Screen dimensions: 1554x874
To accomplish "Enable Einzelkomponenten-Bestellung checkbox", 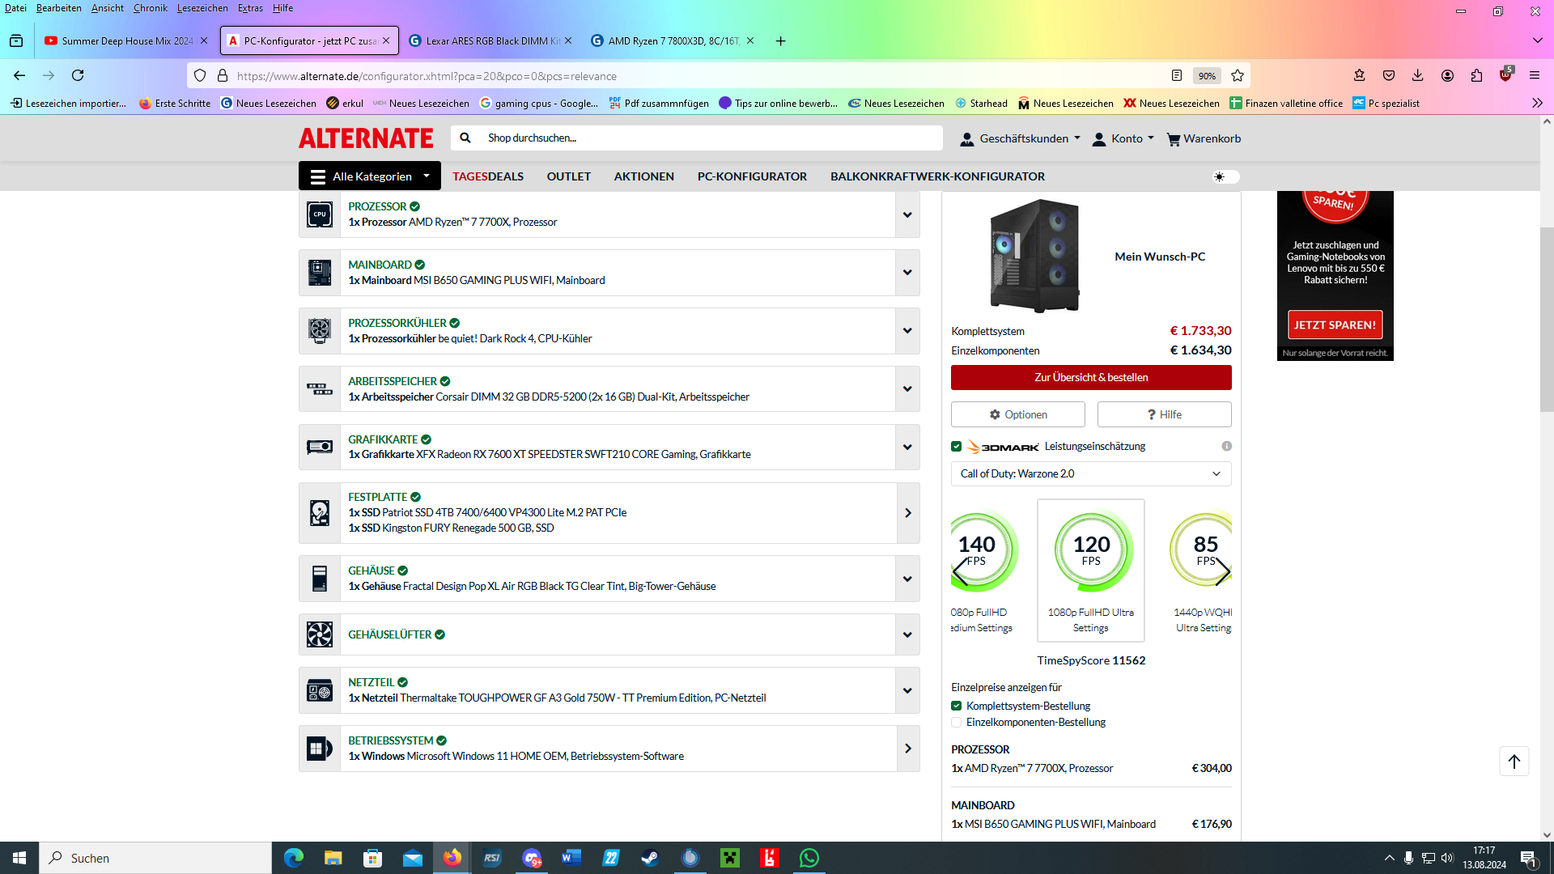I will coord(957,723).
